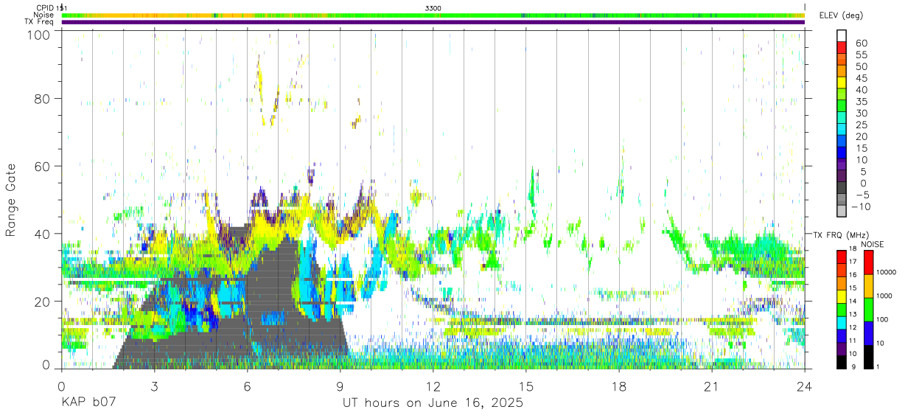The width and height of the screenshot is (905, 418).
Task: Click the "18" UT hour tick on x-axis
Action: (x=619, y=386)
